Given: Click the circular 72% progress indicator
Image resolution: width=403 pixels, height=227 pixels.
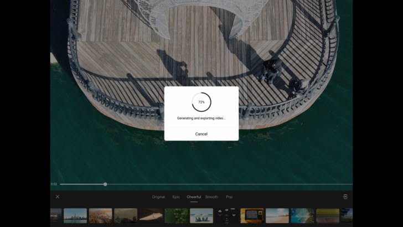Looking at the screenshot, I should [201, 102].
